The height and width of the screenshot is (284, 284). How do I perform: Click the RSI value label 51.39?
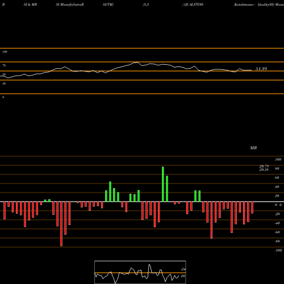(x=261, y=69)
